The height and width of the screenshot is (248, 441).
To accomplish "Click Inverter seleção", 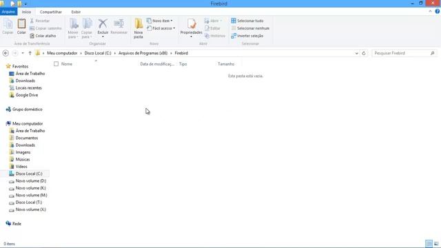I will tap(247, 36).
